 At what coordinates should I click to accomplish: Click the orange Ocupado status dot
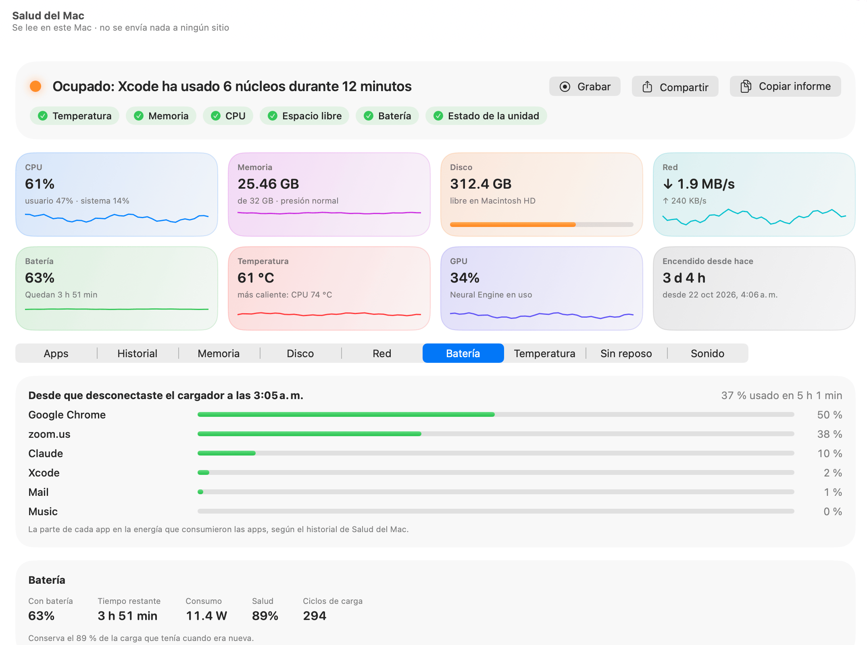click(35, 86)
